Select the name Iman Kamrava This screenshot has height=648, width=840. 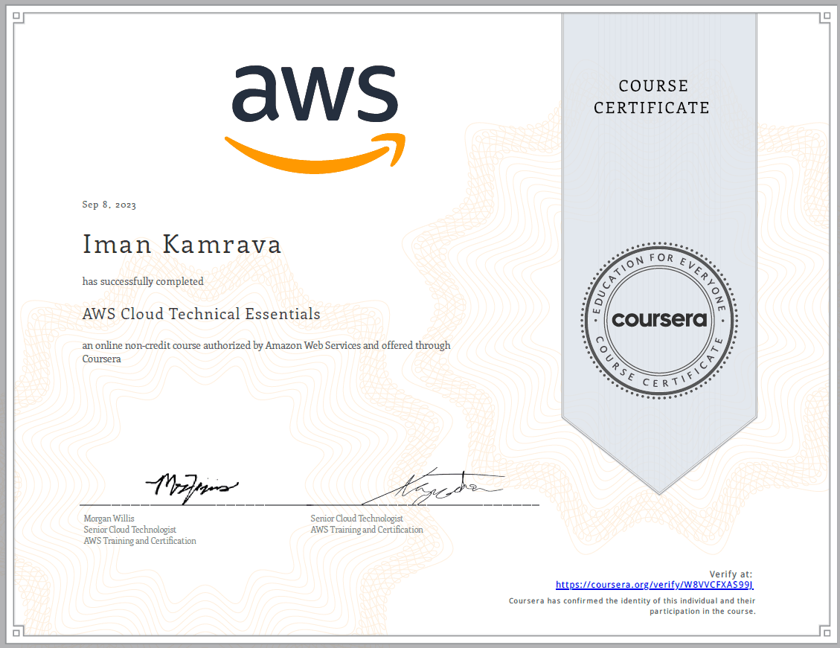point(182,244)
